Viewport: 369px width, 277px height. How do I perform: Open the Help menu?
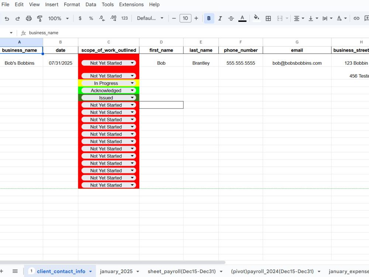click(x=154, y=4)
